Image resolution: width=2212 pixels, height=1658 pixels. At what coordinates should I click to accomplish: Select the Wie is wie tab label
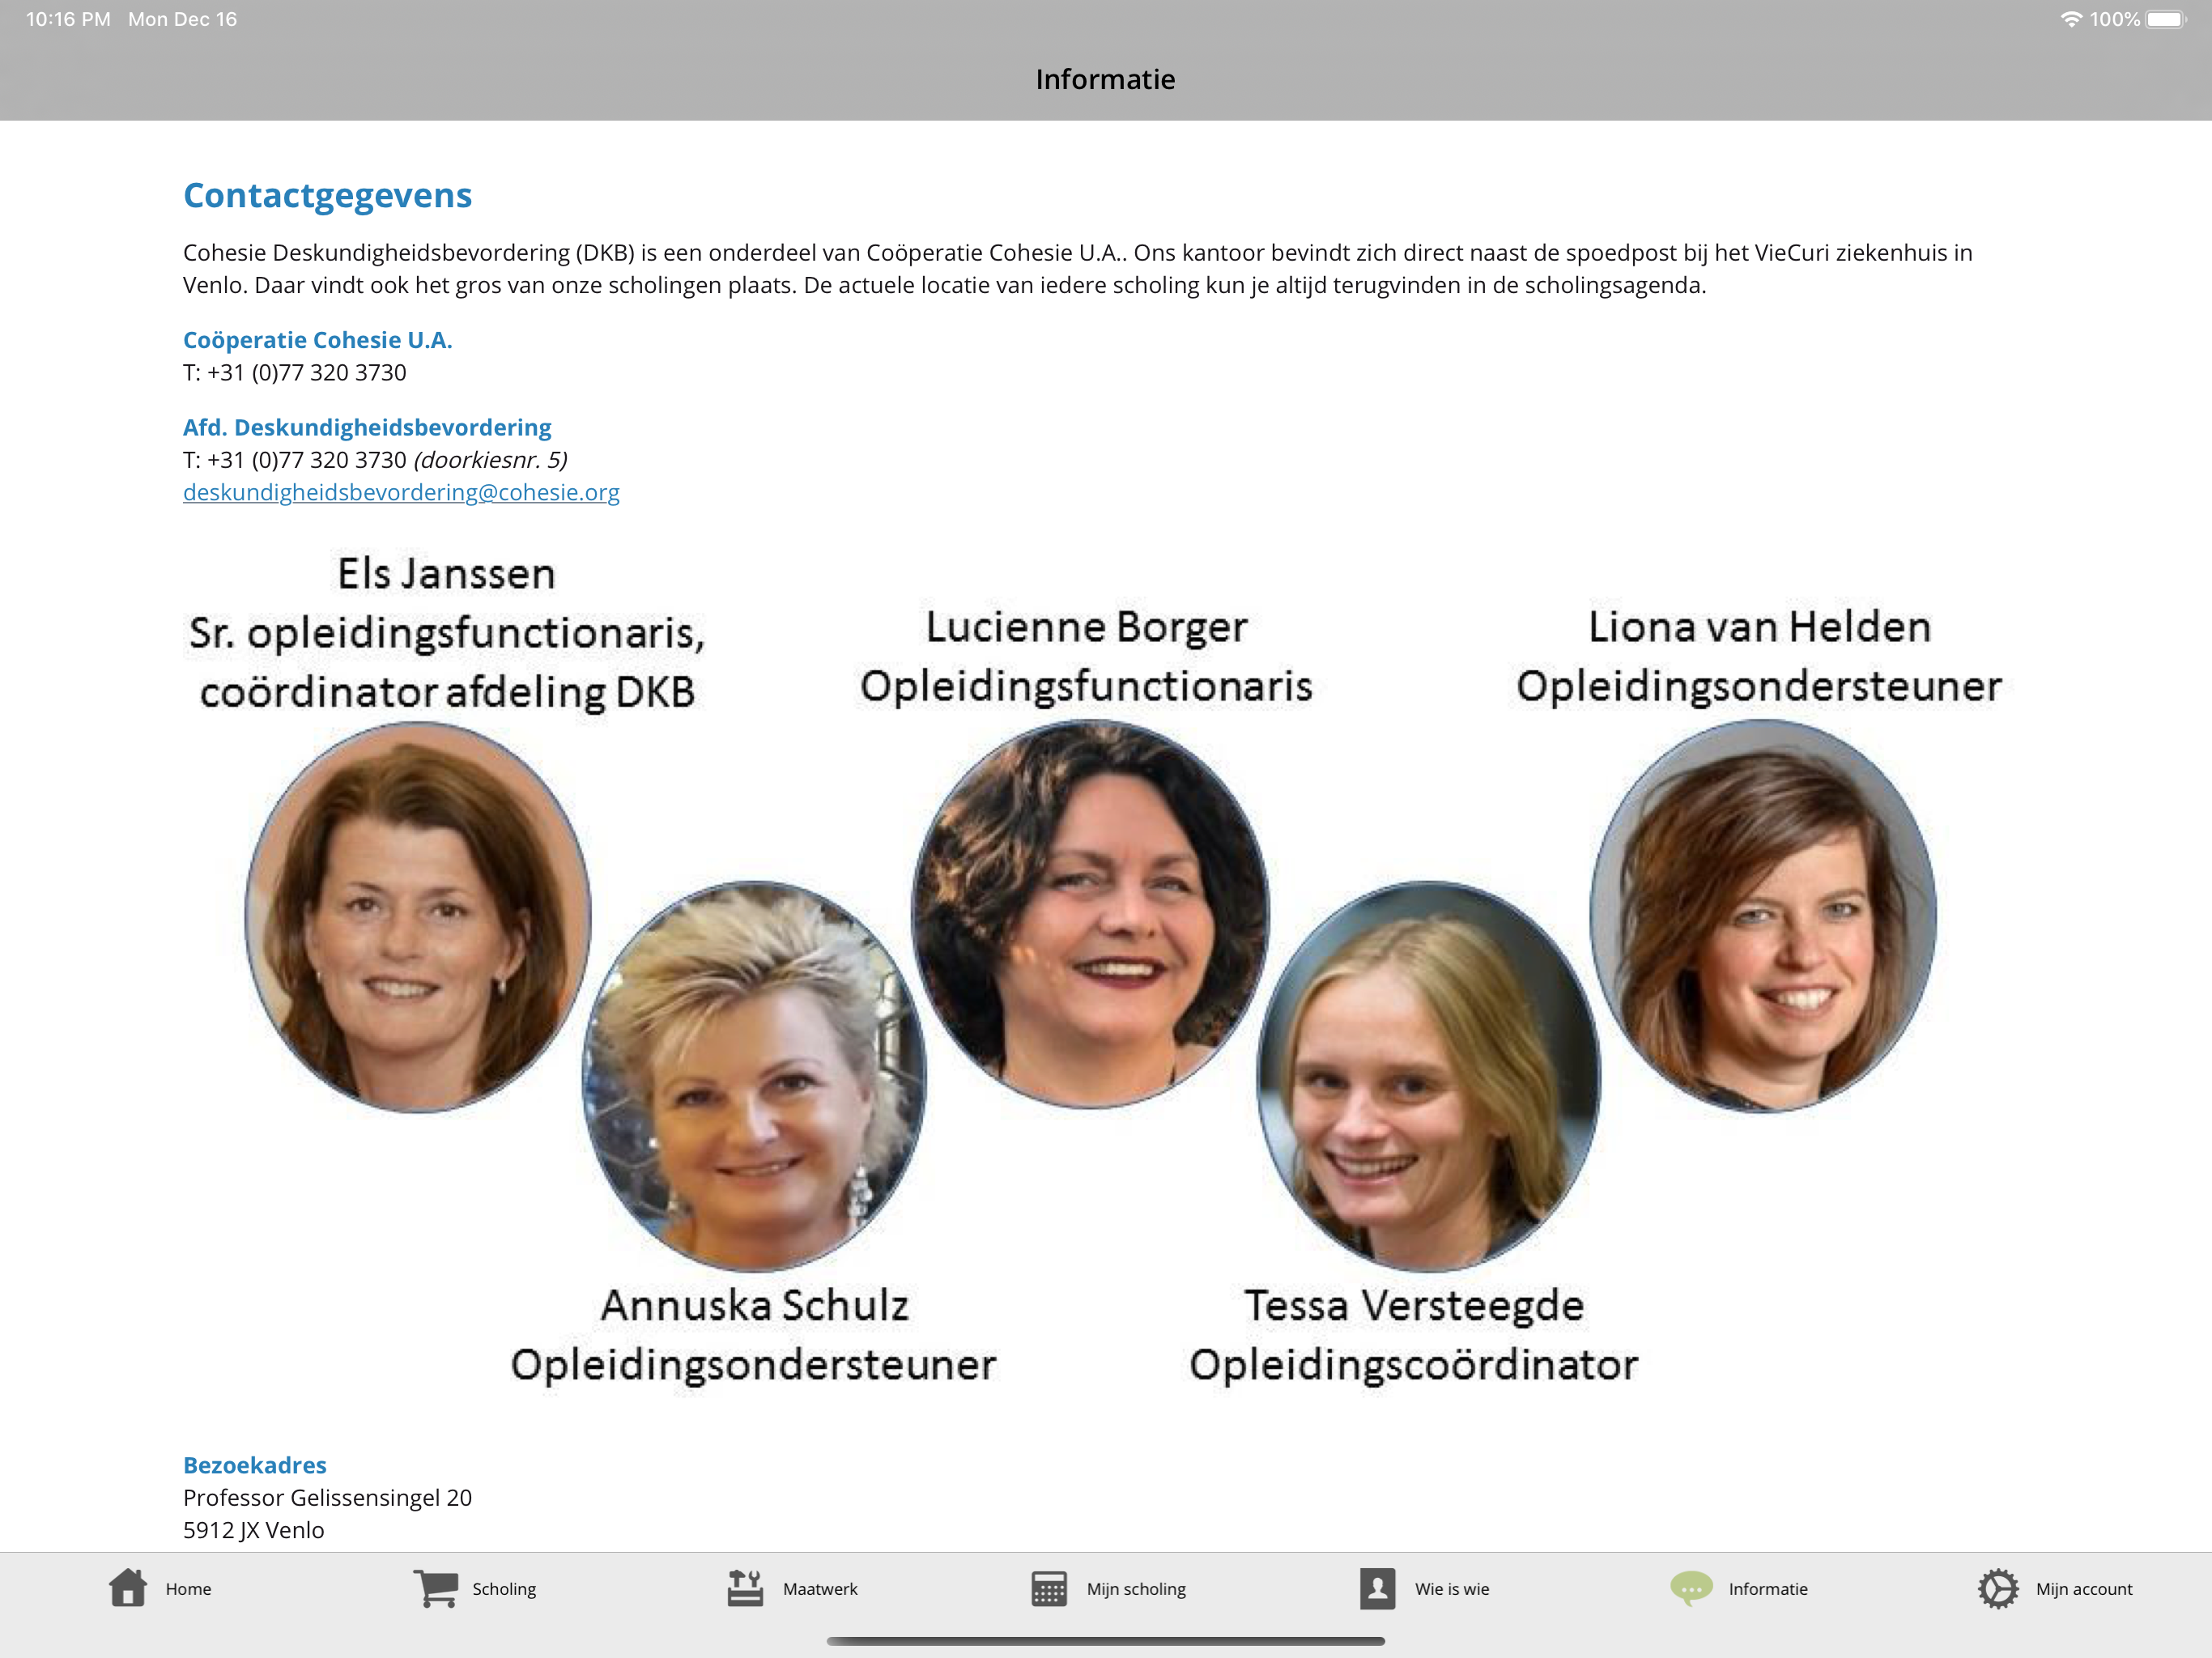click(x=1452, y=1589)
